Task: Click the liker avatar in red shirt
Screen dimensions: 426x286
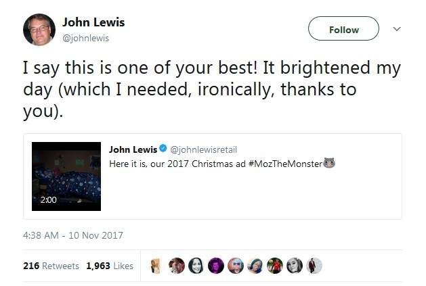Action: click(x=275, y=266)
